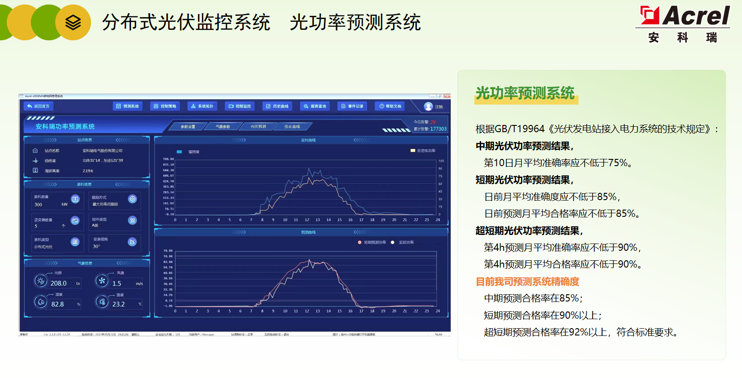The width and height of the screenshot is (742, 378).
Task: Toggle the 辐照度 legend swatch
Action: tap(179, 152)
